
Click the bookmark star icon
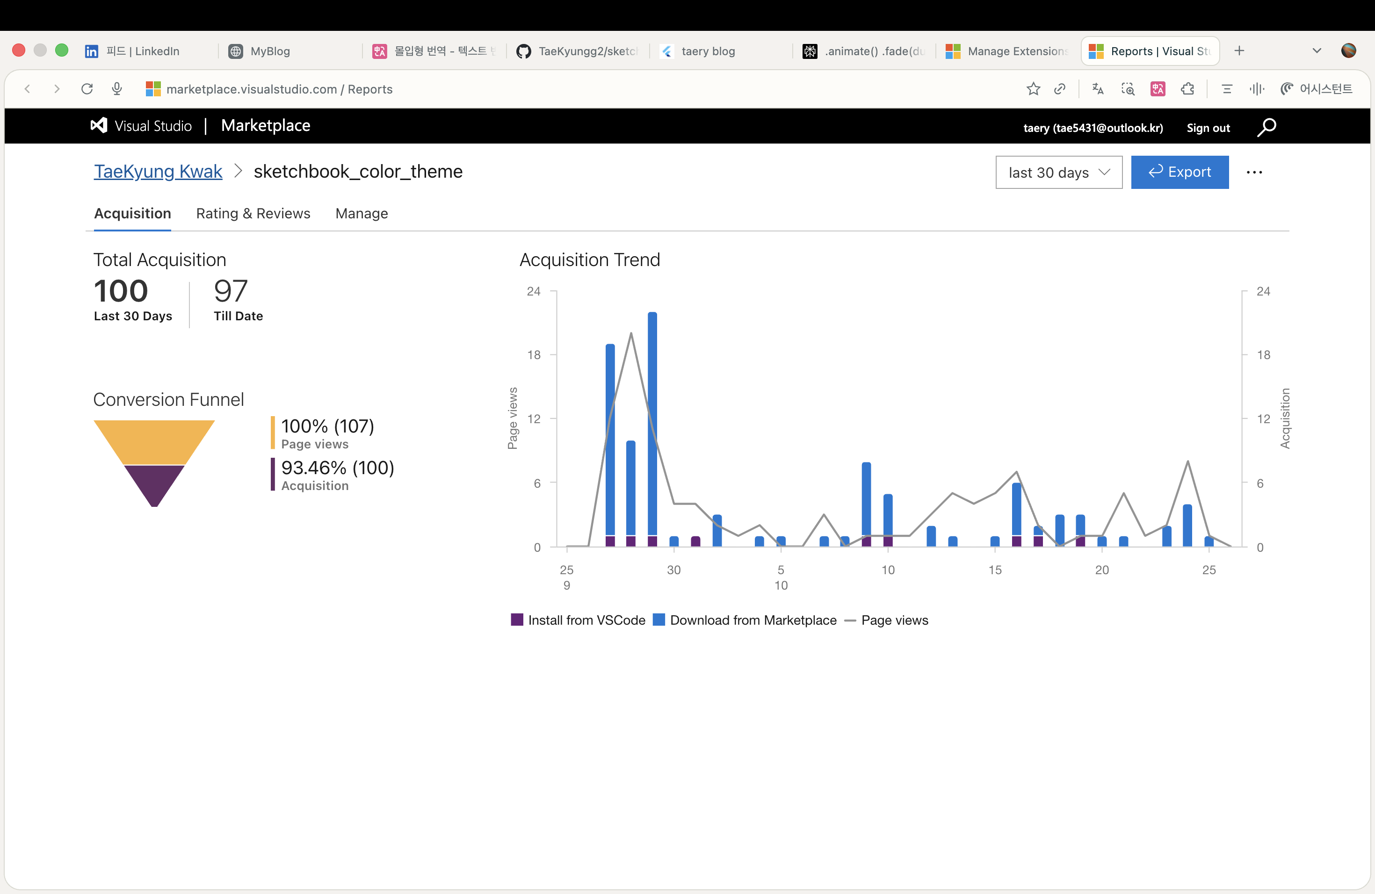(x=1033, y=89)
